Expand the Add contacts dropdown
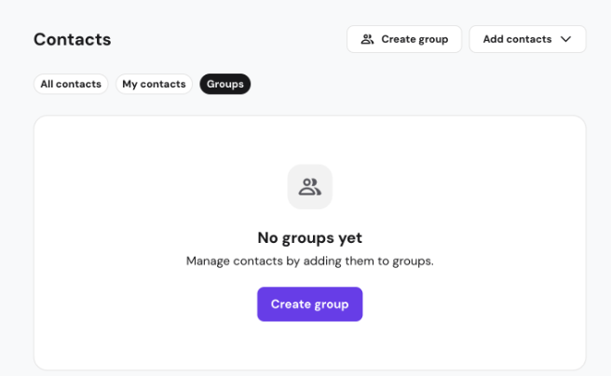611x376 pixels. pos(527,39)
